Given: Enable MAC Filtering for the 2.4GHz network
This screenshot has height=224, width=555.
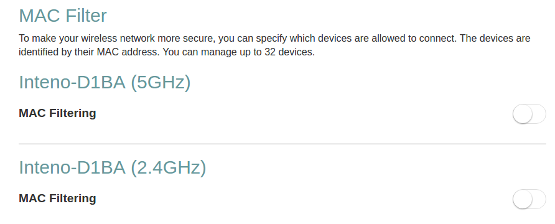Looking at the screenshot, I should [529, 199].
